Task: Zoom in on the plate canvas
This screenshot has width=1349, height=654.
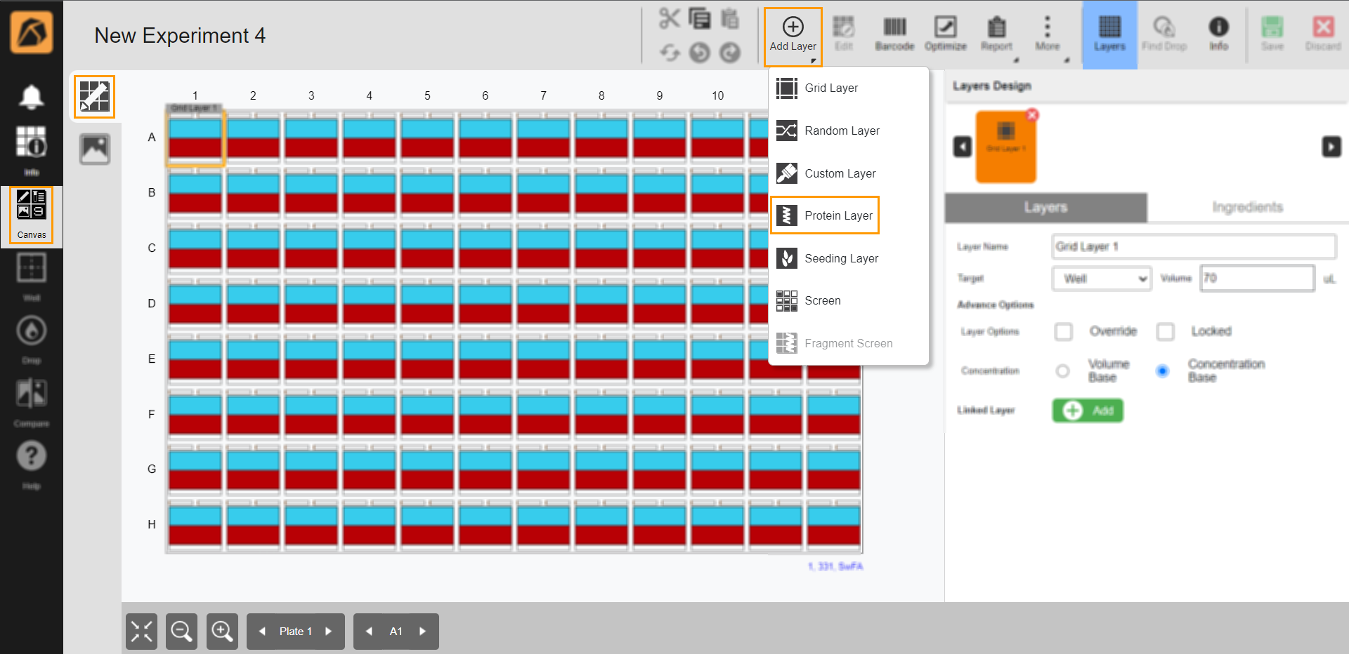Action: pyautogui.click(x=222, y=631)
